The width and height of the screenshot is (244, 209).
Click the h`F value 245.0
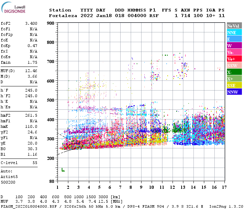click(31, 90)
